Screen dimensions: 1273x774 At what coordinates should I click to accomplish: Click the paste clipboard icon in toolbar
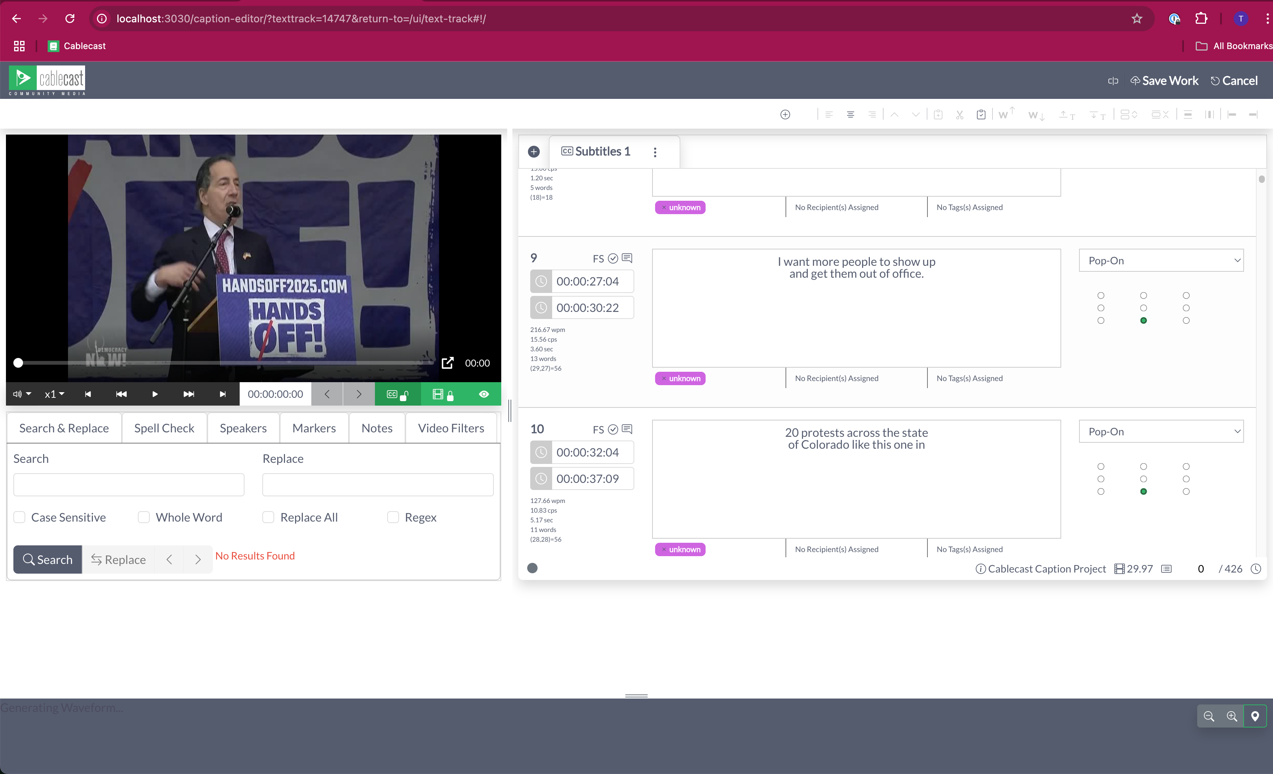(981, 115)
